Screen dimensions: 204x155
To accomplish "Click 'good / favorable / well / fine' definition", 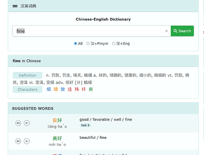I will tap(106, 119).
